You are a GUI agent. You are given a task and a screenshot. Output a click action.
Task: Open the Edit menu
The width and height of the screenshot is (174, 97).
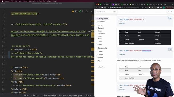pos(16,1)
